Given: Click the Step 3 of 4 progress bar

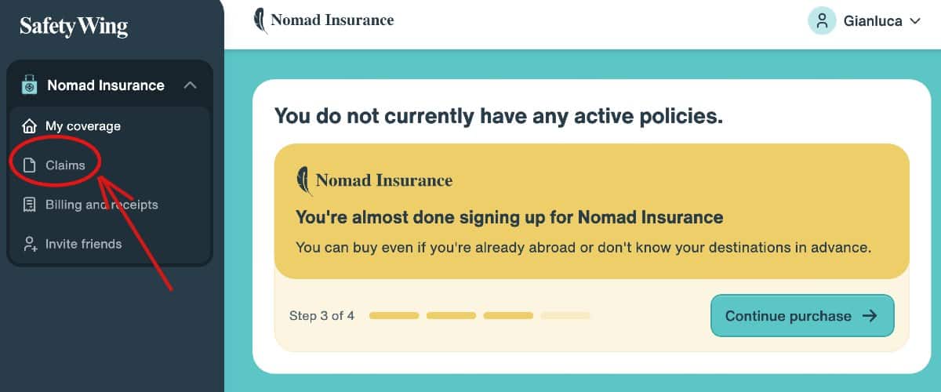Looking at the screenshot, I should (x=480, y=316).
